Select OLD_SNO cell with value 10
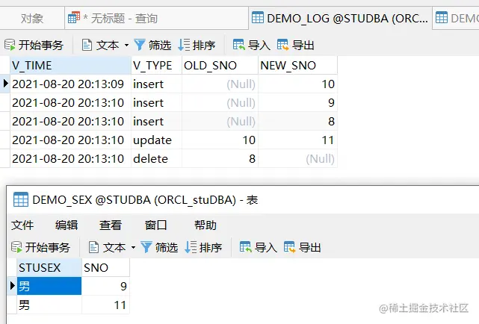The image size is (479, 324). coord(220,140)
